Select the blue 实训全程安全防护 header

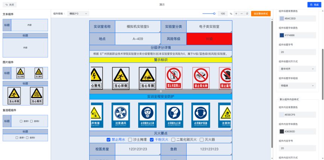point(161,97)
